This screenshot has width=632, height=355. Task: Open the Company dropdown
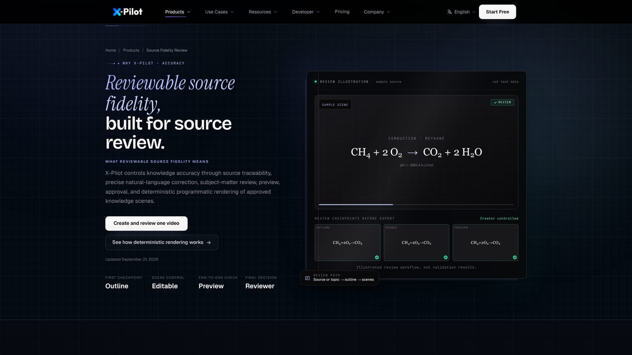[377, 12]
